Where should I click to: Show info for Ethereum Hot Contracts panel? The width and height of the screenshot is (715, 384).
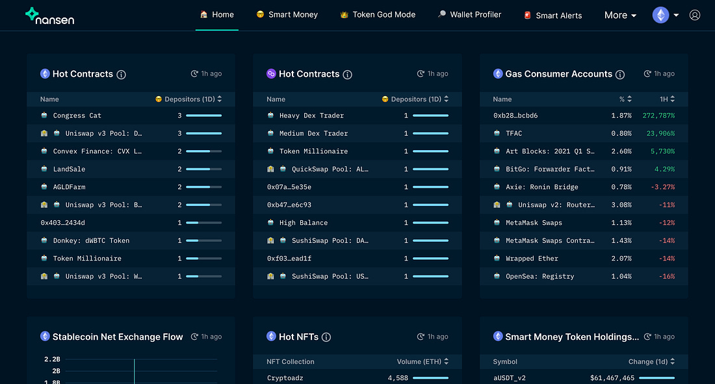click(121, 74)
